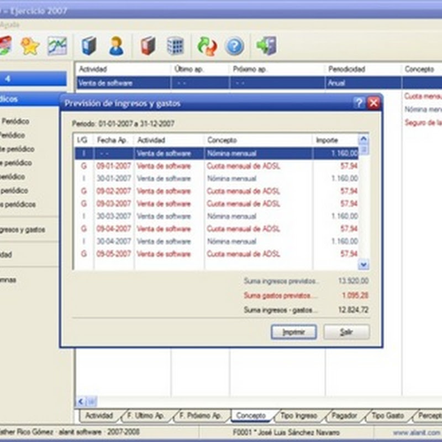Click the dialog's Actividad column header

click(169, 140)
